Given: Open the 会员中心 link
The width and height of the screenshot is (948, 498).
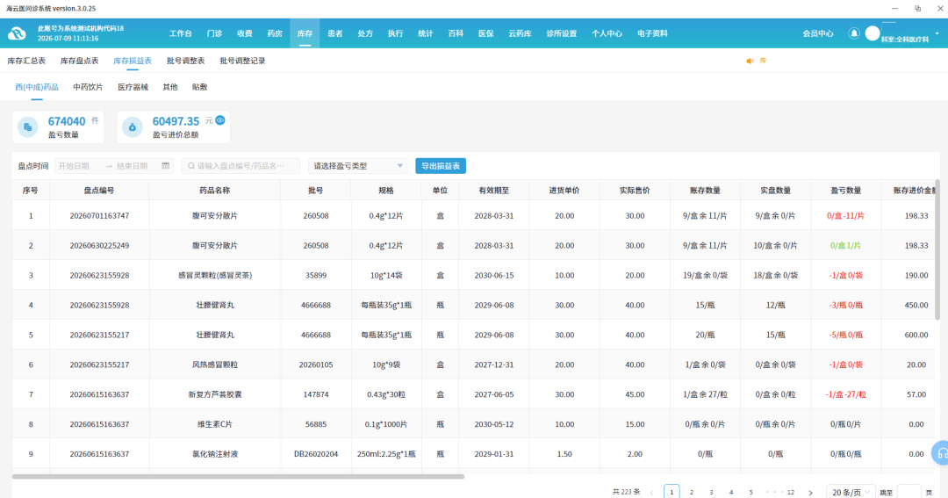Looking at the screenshot, I should tap(818, 33).
